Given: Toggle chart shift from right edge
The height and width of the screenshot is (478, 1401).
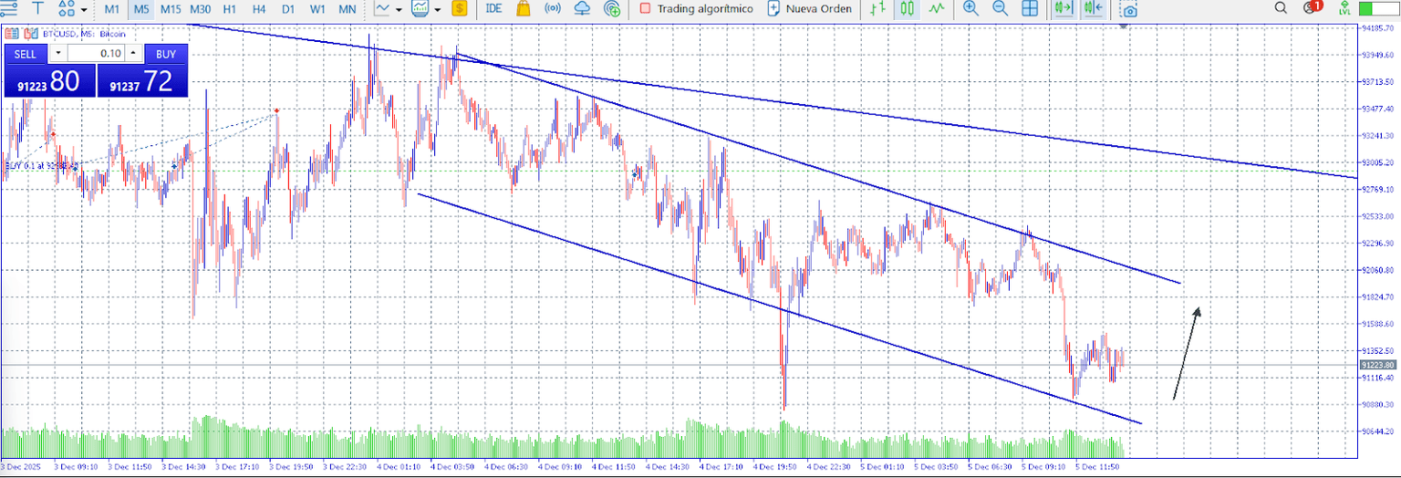Looking at the screenshot, I should coord(1093,9).
